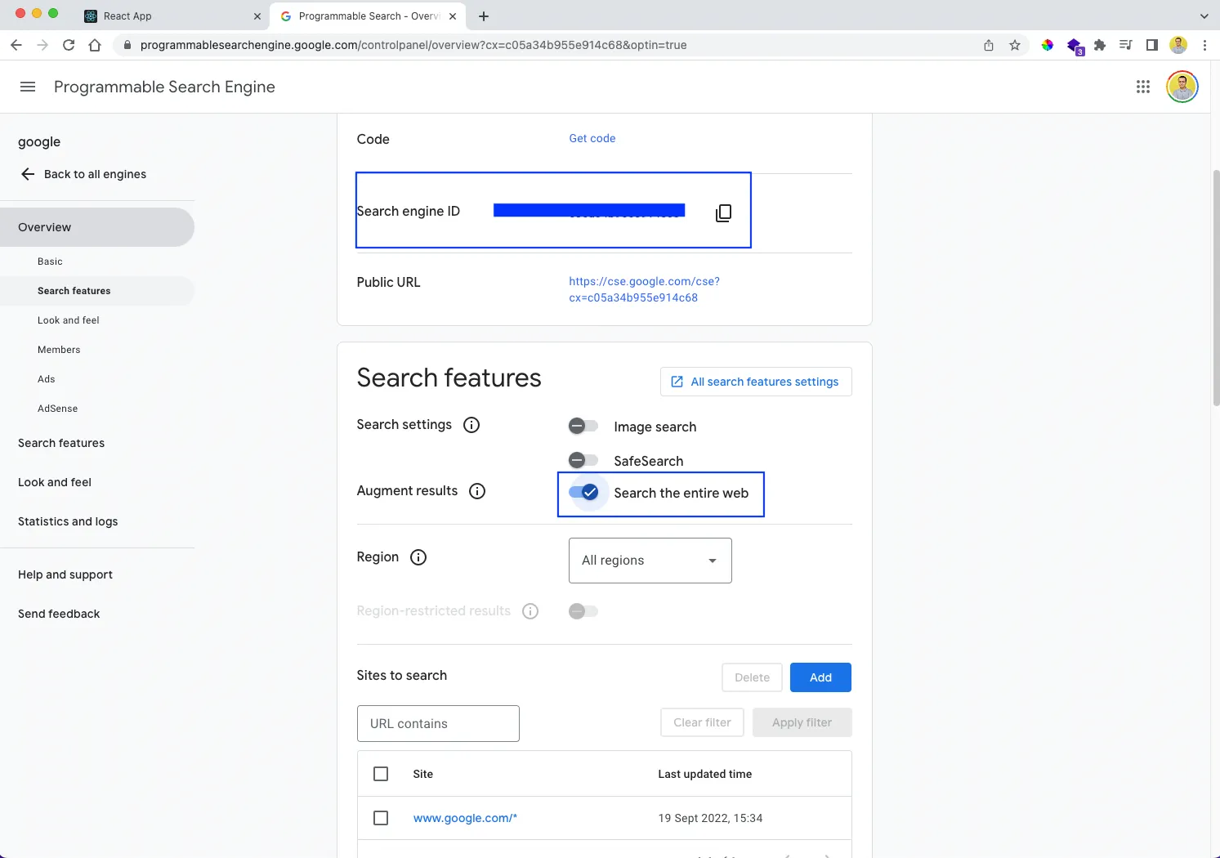This screenshot has width=1220, height=858.
Task: Open a new browser tab
Action: click(x=484, y=16)
